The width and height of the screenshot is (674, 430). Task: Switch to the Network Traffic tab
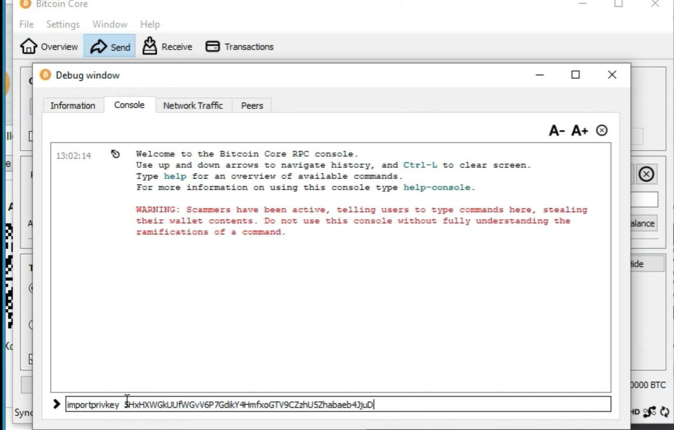193,105
